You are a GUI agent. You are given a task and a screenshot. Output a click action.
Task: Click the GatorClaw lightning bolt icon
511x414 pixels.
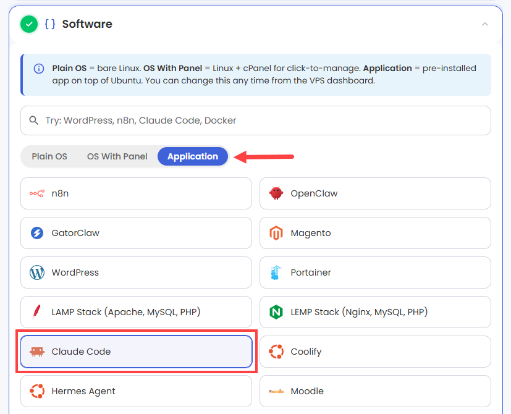[x=37, y=233]
